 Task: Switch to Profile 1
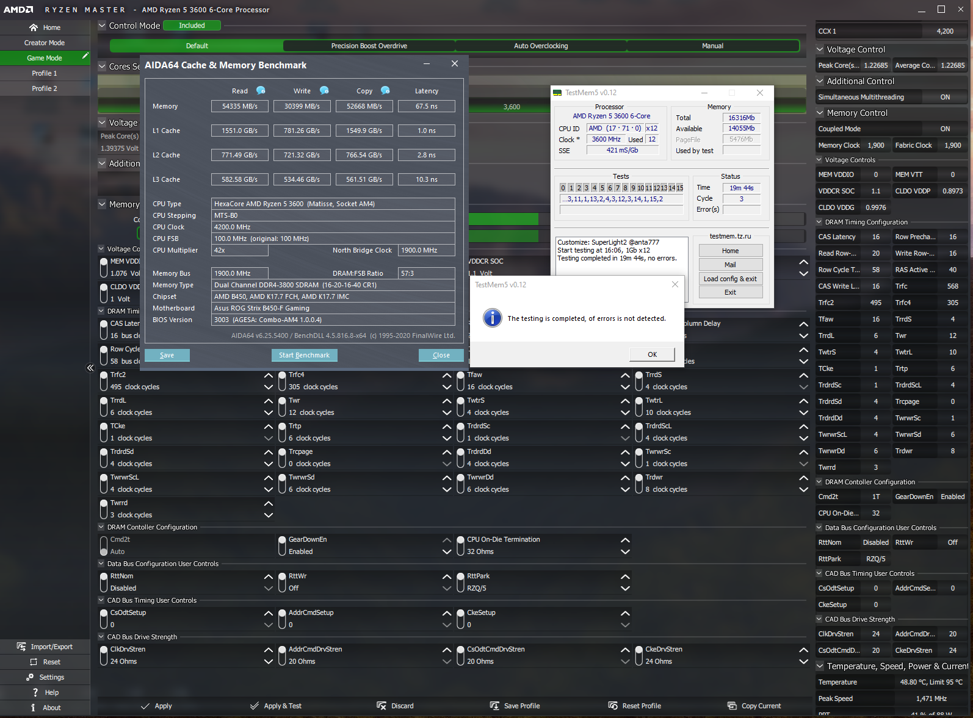click(x=45, y=73)
